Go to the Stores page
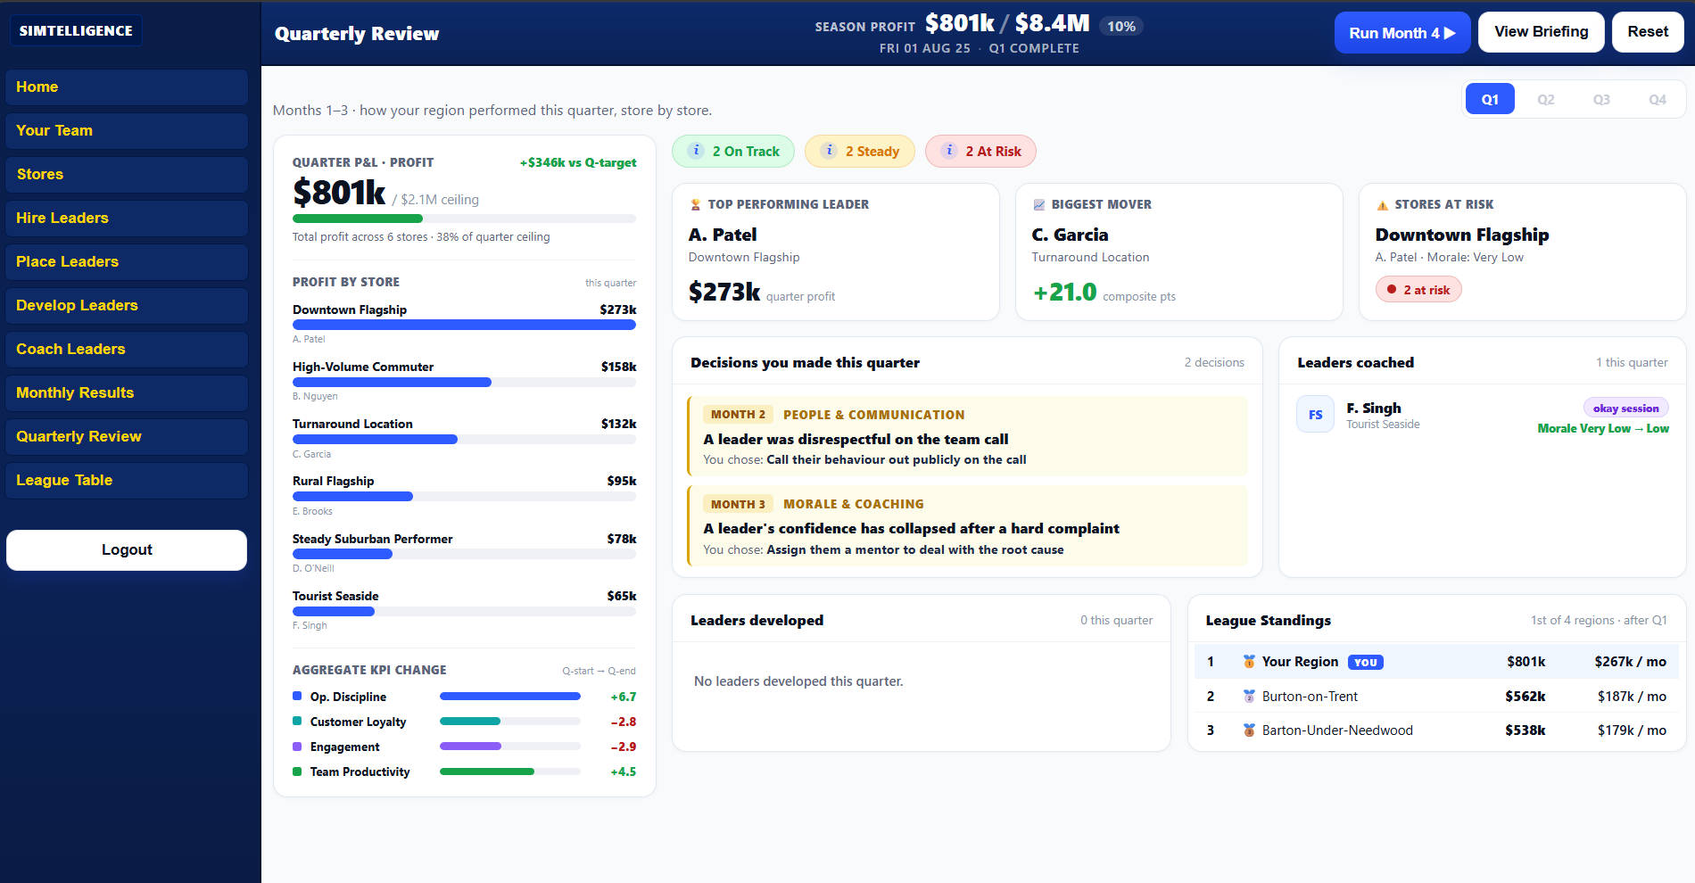Viewport: 1695px width, 883px height. pos(127,175)
